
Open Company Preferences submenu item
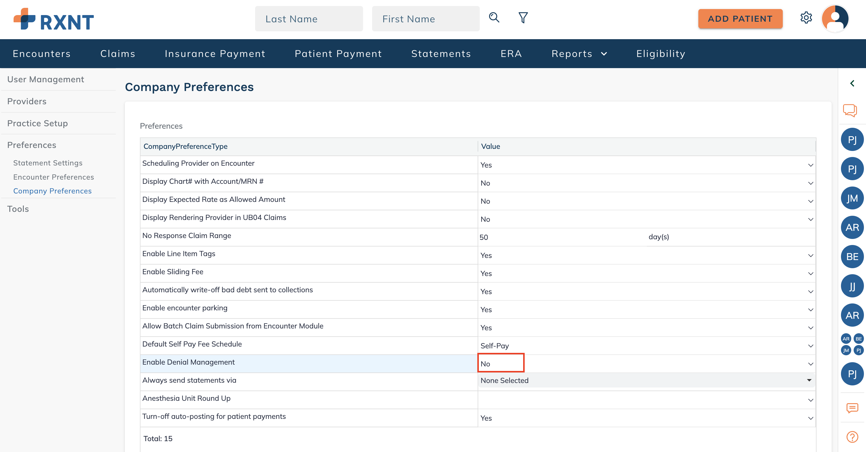point(52,191)
